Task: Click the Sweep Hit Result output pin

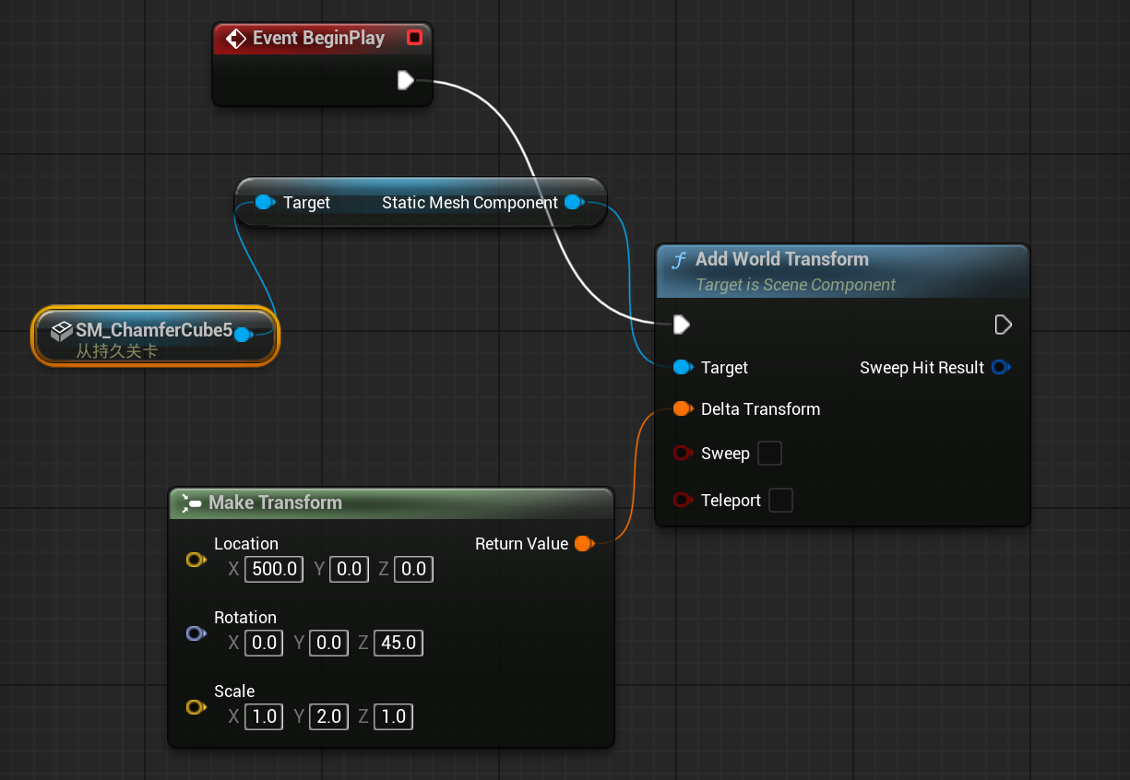Action: coord(1000,368)
